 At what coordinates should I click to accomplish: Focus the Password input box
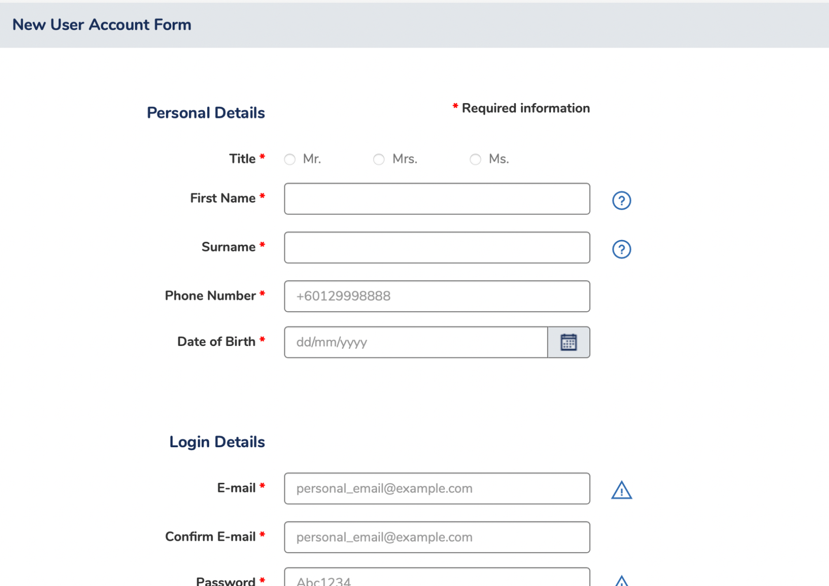click(436, 579)
